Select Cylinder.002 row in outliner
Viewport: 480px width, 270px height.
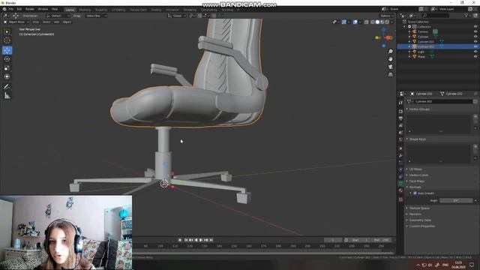pos(438,46)
